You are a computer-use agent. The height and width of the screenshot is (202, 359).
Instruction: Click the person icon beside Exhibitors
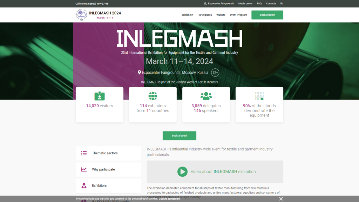click(84, 186)
